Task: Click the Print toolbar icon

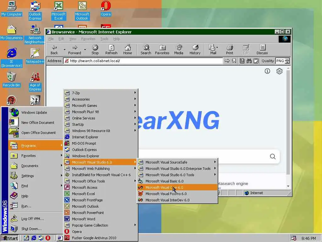Action: click(x=230, y=50)
